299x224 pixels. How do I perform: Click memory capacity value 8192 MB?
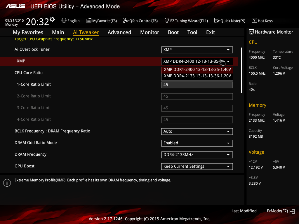pyautogui.click(x=256, y=136)
